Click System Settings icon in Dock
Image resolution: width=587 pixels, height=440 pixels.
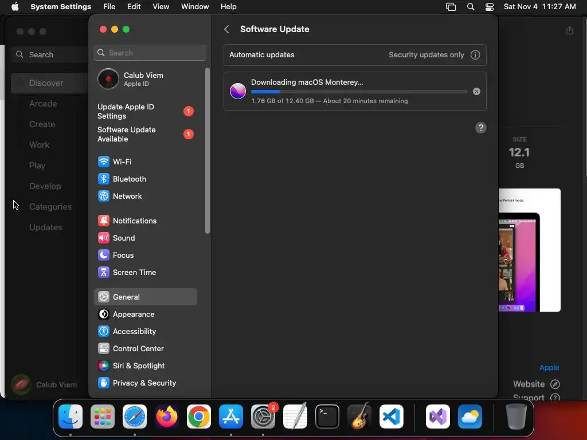[x=263, y=417]
